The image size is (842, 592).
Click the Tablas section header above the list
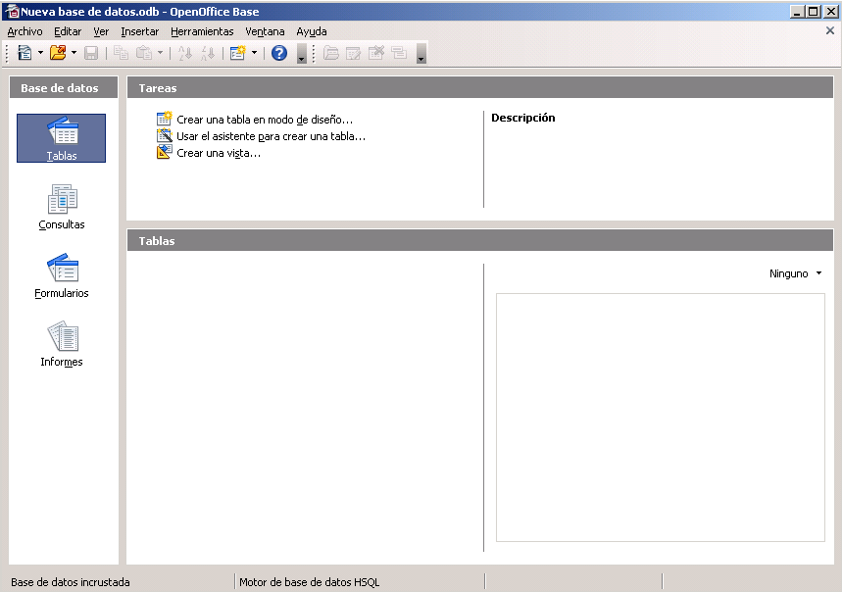[x=480, y=240]
